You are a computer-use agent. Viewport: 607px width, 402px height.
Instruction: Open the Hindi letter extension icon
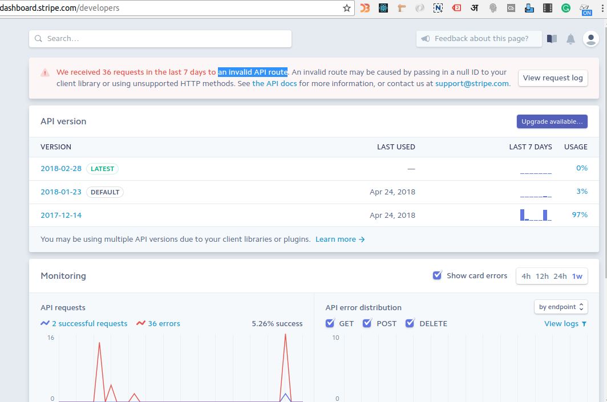[x=475, y=8]
